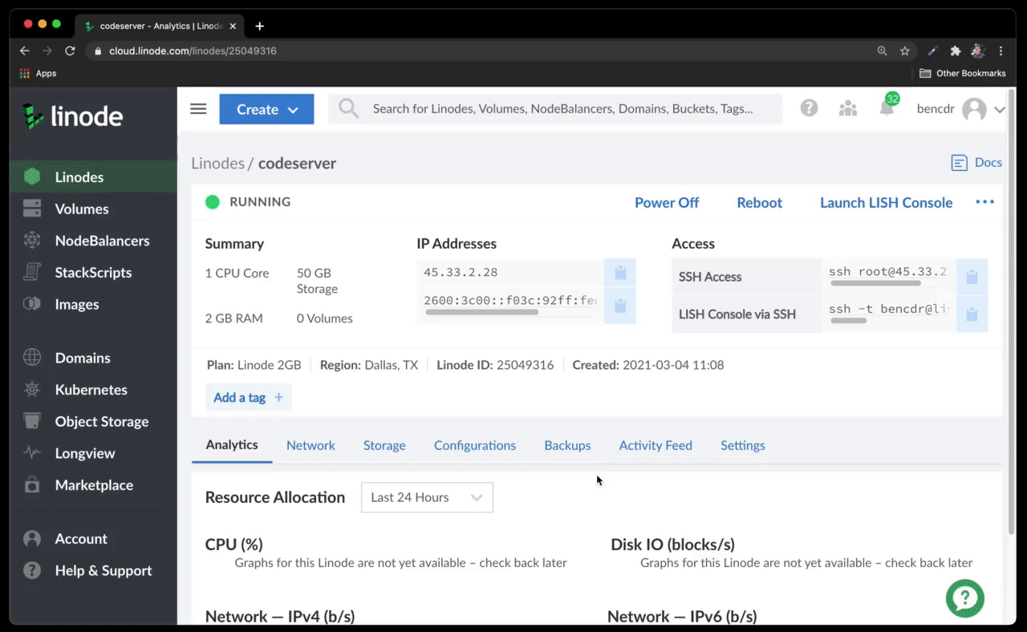Switch to the Backups tab
The image size is (1027, 632).
click(x=567, y=445)
